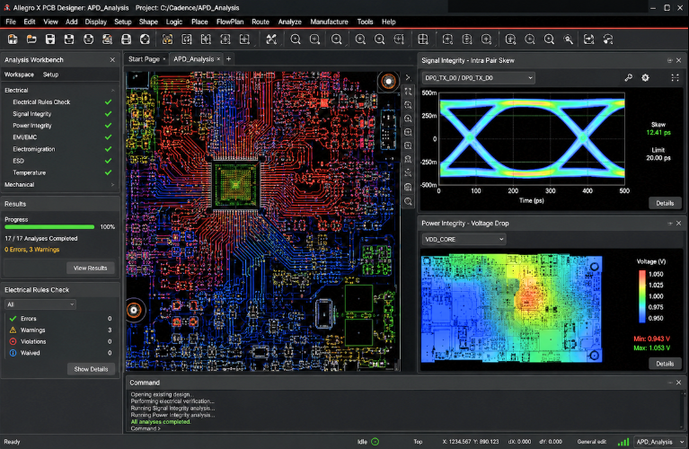Close the APD_Analysis tab with its x
The image size is (689, 449).
[x=218, y=59]
